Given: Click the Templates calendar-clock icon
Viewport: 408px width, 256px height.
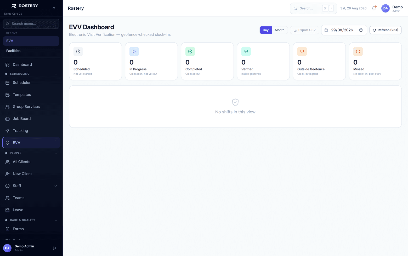Looking at the screenshot, I should coord(8,95).
